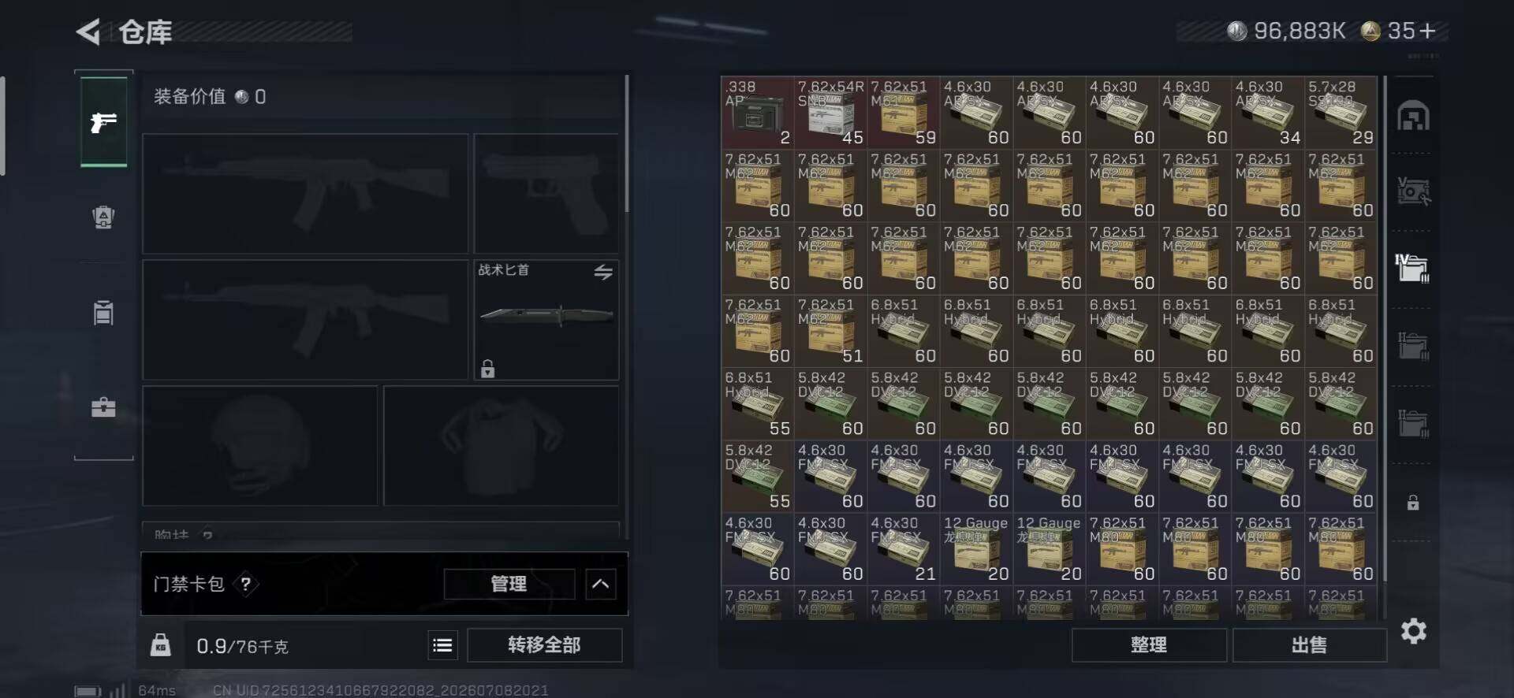The image size is (1514, 698).
Task: Click the padlock in right sidebar
Action: 1413,502
